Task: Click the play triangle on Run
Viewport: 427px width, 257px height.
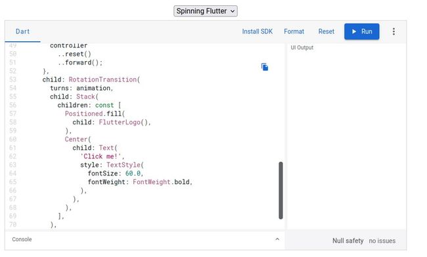Action: (x=354, y=32)
